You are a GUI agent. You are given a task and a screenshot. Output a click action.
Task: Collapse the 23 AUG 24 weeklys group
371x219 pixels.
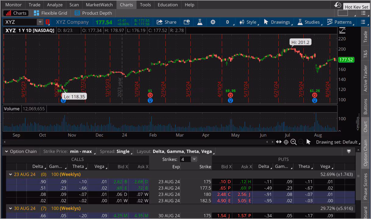point(10,174)
